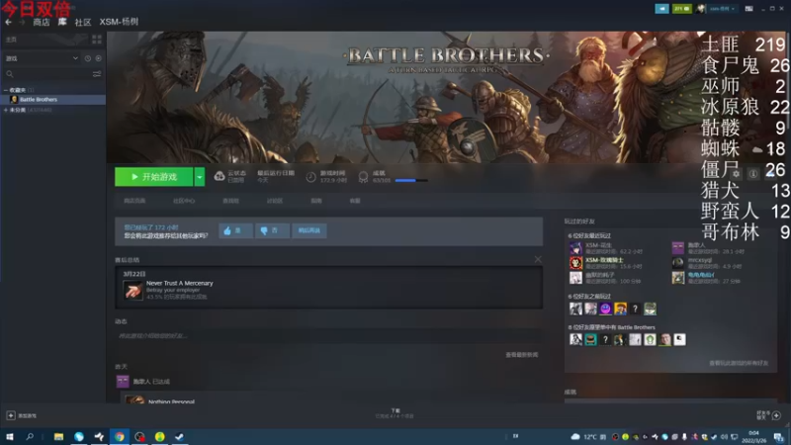Close the post-game summary panel
Image resolution: width=791 pixels, height=445 pixels.
coord(538,259)
